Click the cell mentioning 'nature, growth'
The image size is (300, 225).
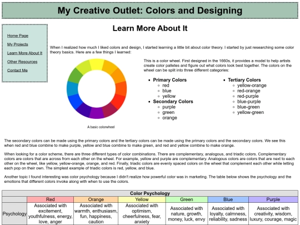point(187,214)
